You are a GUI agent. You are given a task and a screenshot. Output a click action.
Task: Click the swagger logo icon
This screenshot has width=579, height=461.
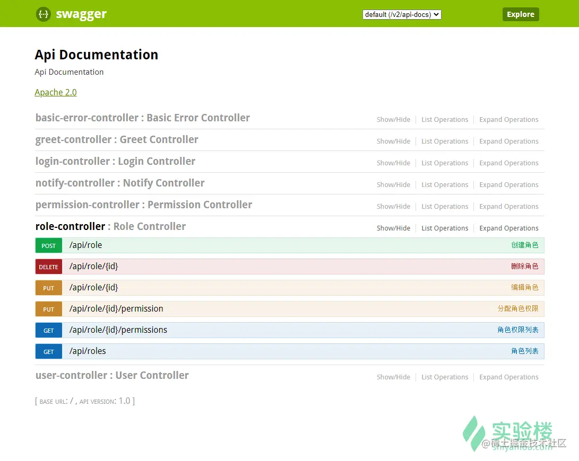[x=43, y=14]
